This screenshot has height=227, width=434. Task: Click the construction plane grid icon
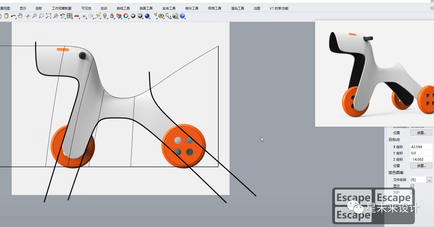click(84, 16)
